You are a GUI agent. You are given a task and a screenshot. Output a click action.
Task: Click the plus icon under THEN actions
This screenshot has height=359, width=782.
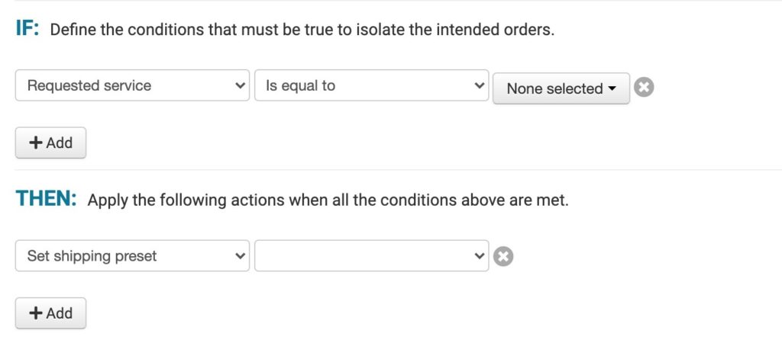[35, 313]
